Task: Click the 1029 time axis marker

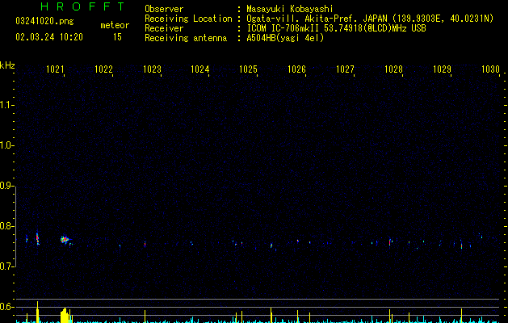Action: coord(443,69)
